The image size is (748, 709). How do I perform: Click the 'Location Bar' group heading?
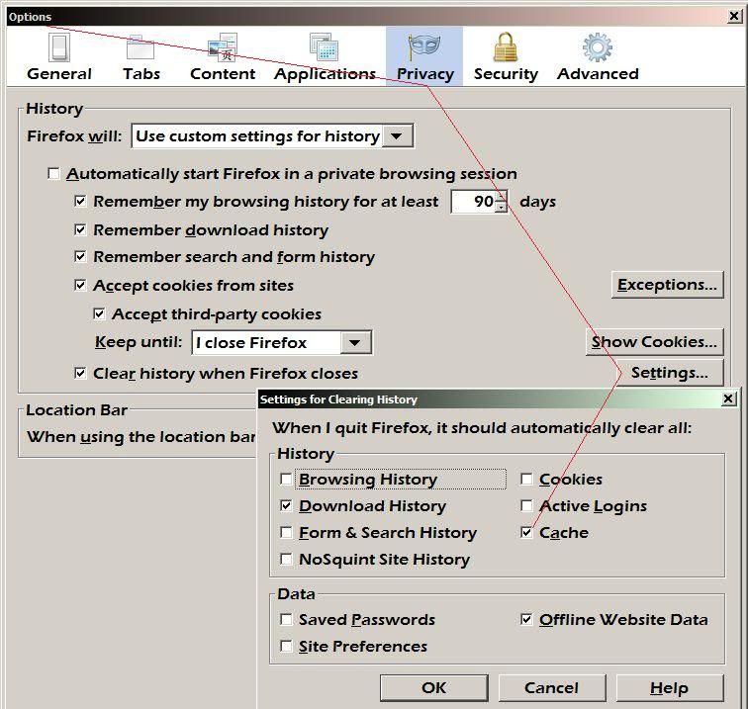click(76, 410)
